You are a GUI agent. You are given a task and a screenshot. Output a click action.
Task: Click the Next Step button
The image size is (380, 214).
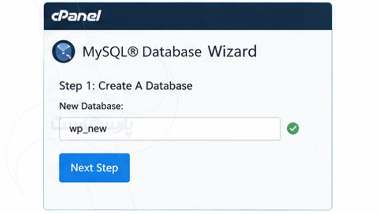pyautogui.click(x=94, y=168)
